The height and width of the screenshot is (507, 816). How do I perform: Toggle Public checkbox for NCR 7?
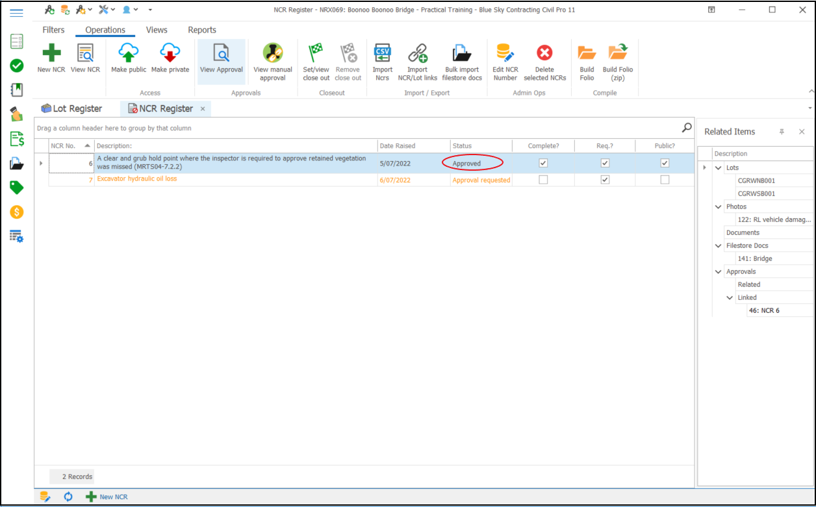coord(665,180)
